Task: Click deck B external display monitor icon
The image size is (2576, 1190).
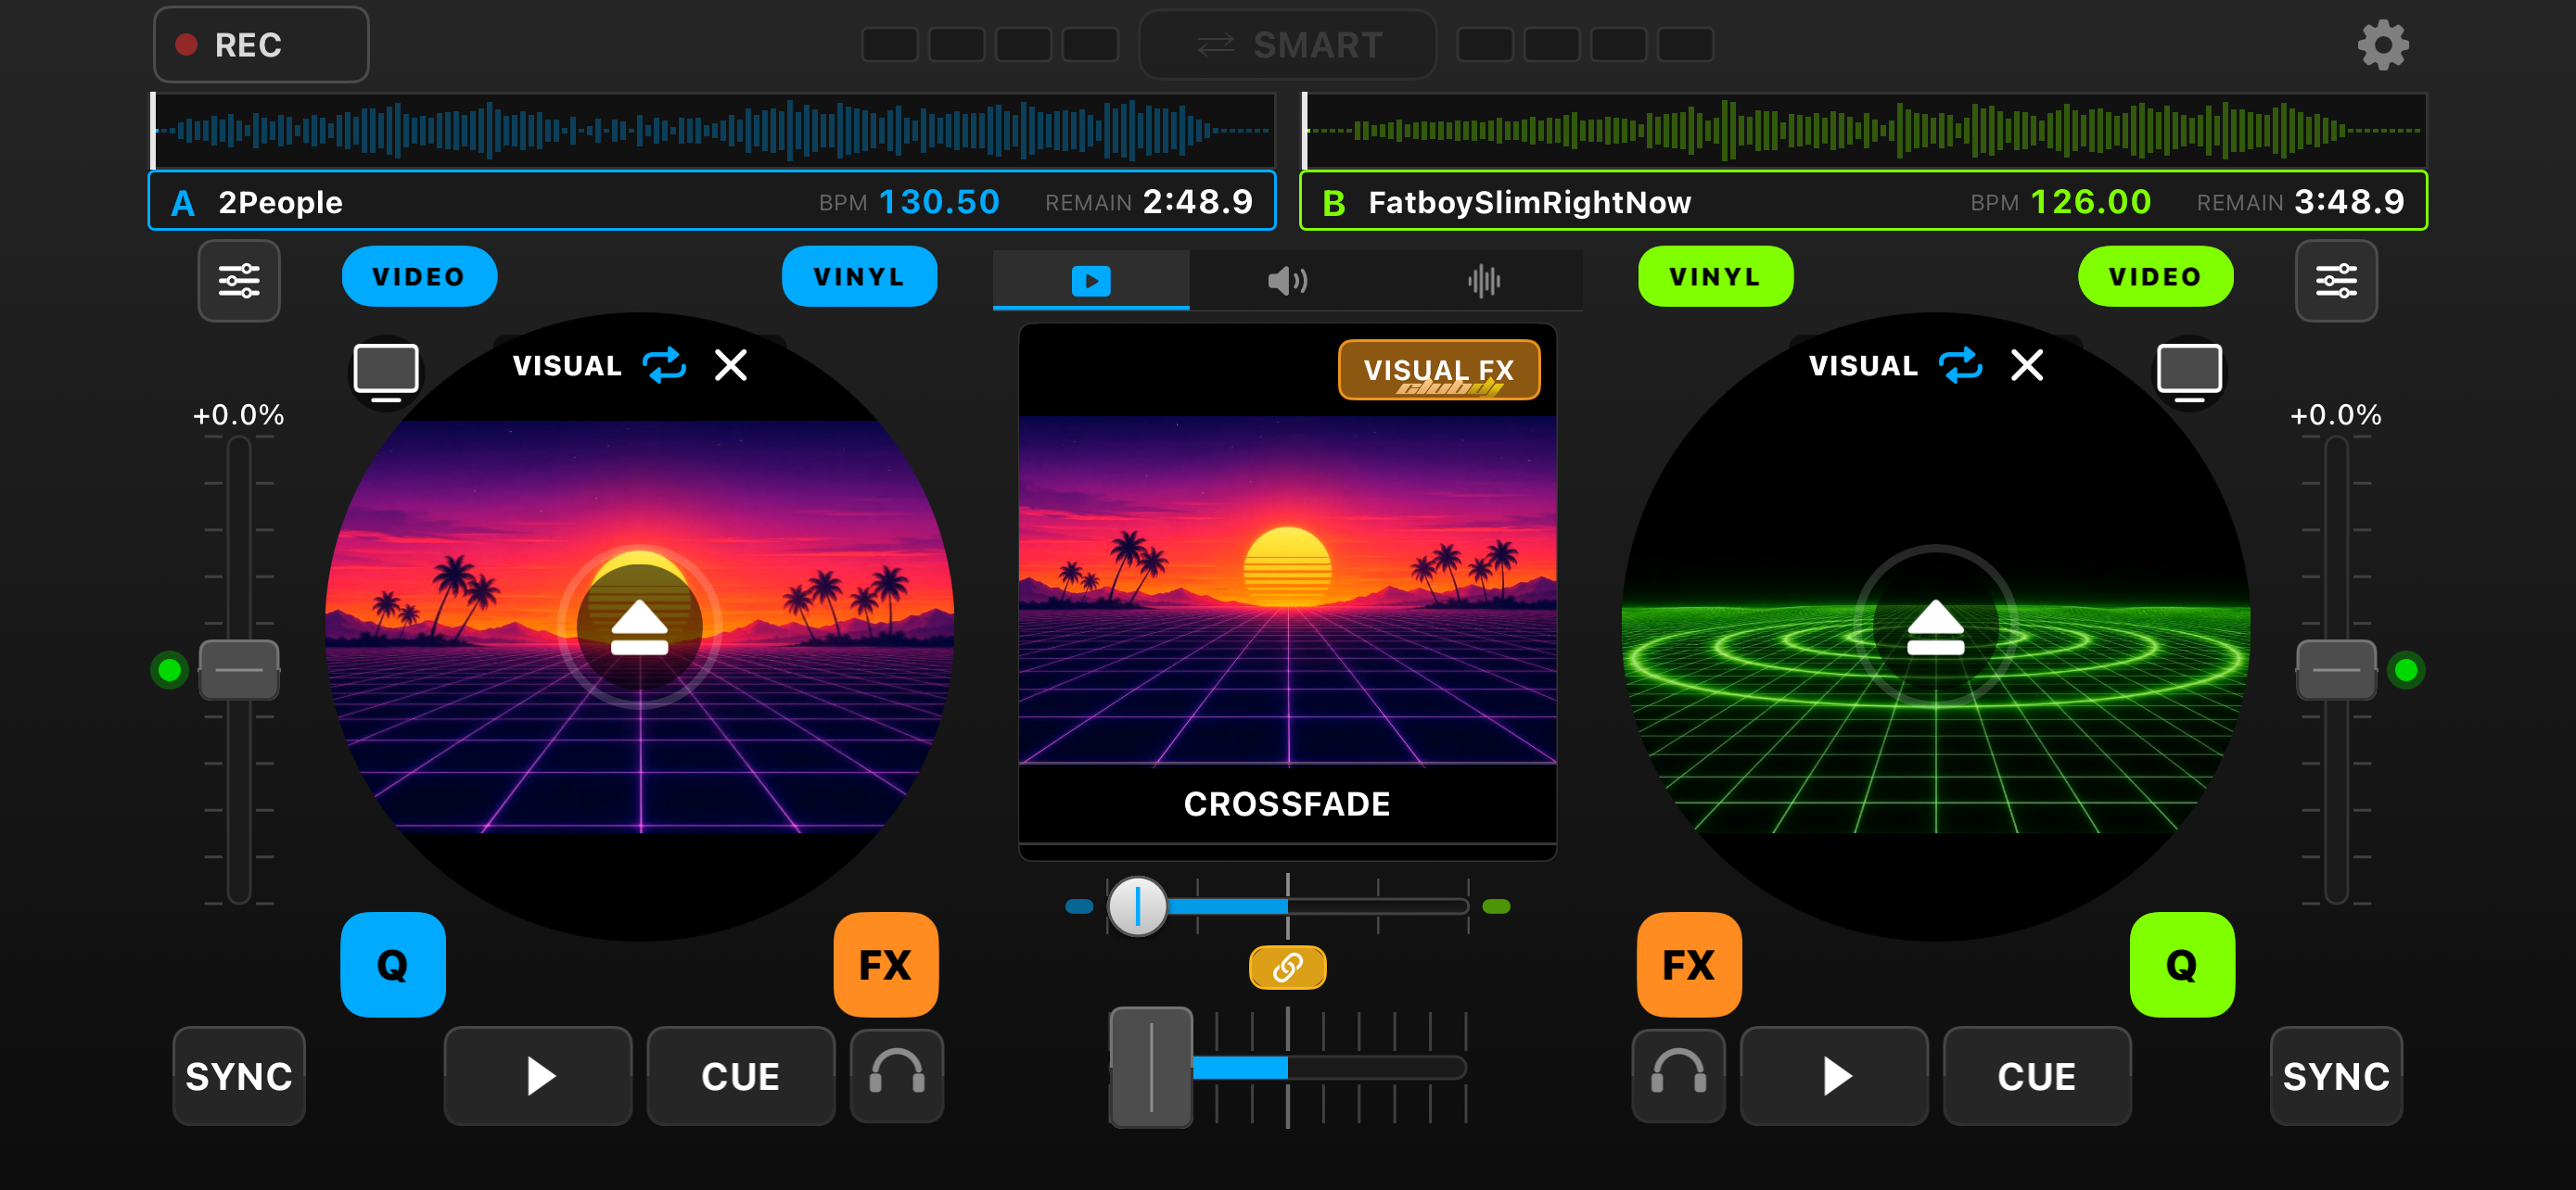Action: point(2189,372)
